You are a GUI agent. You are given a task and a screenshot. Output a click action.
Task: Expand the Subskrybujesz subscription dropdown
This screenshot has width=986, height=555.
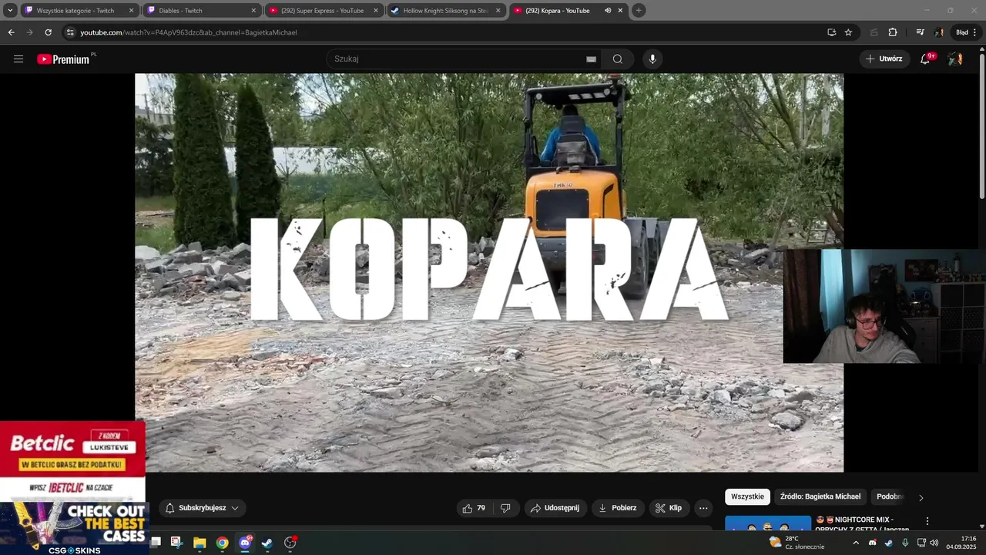pos(203,508)
